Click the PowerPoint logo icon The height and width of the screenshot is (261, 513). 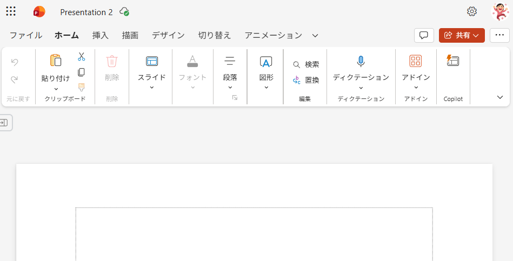39,12
